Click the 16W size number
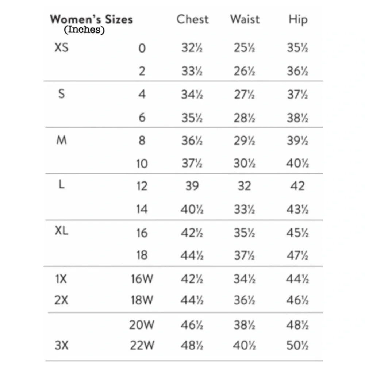 pyautogui.click(x=142, y=279)
